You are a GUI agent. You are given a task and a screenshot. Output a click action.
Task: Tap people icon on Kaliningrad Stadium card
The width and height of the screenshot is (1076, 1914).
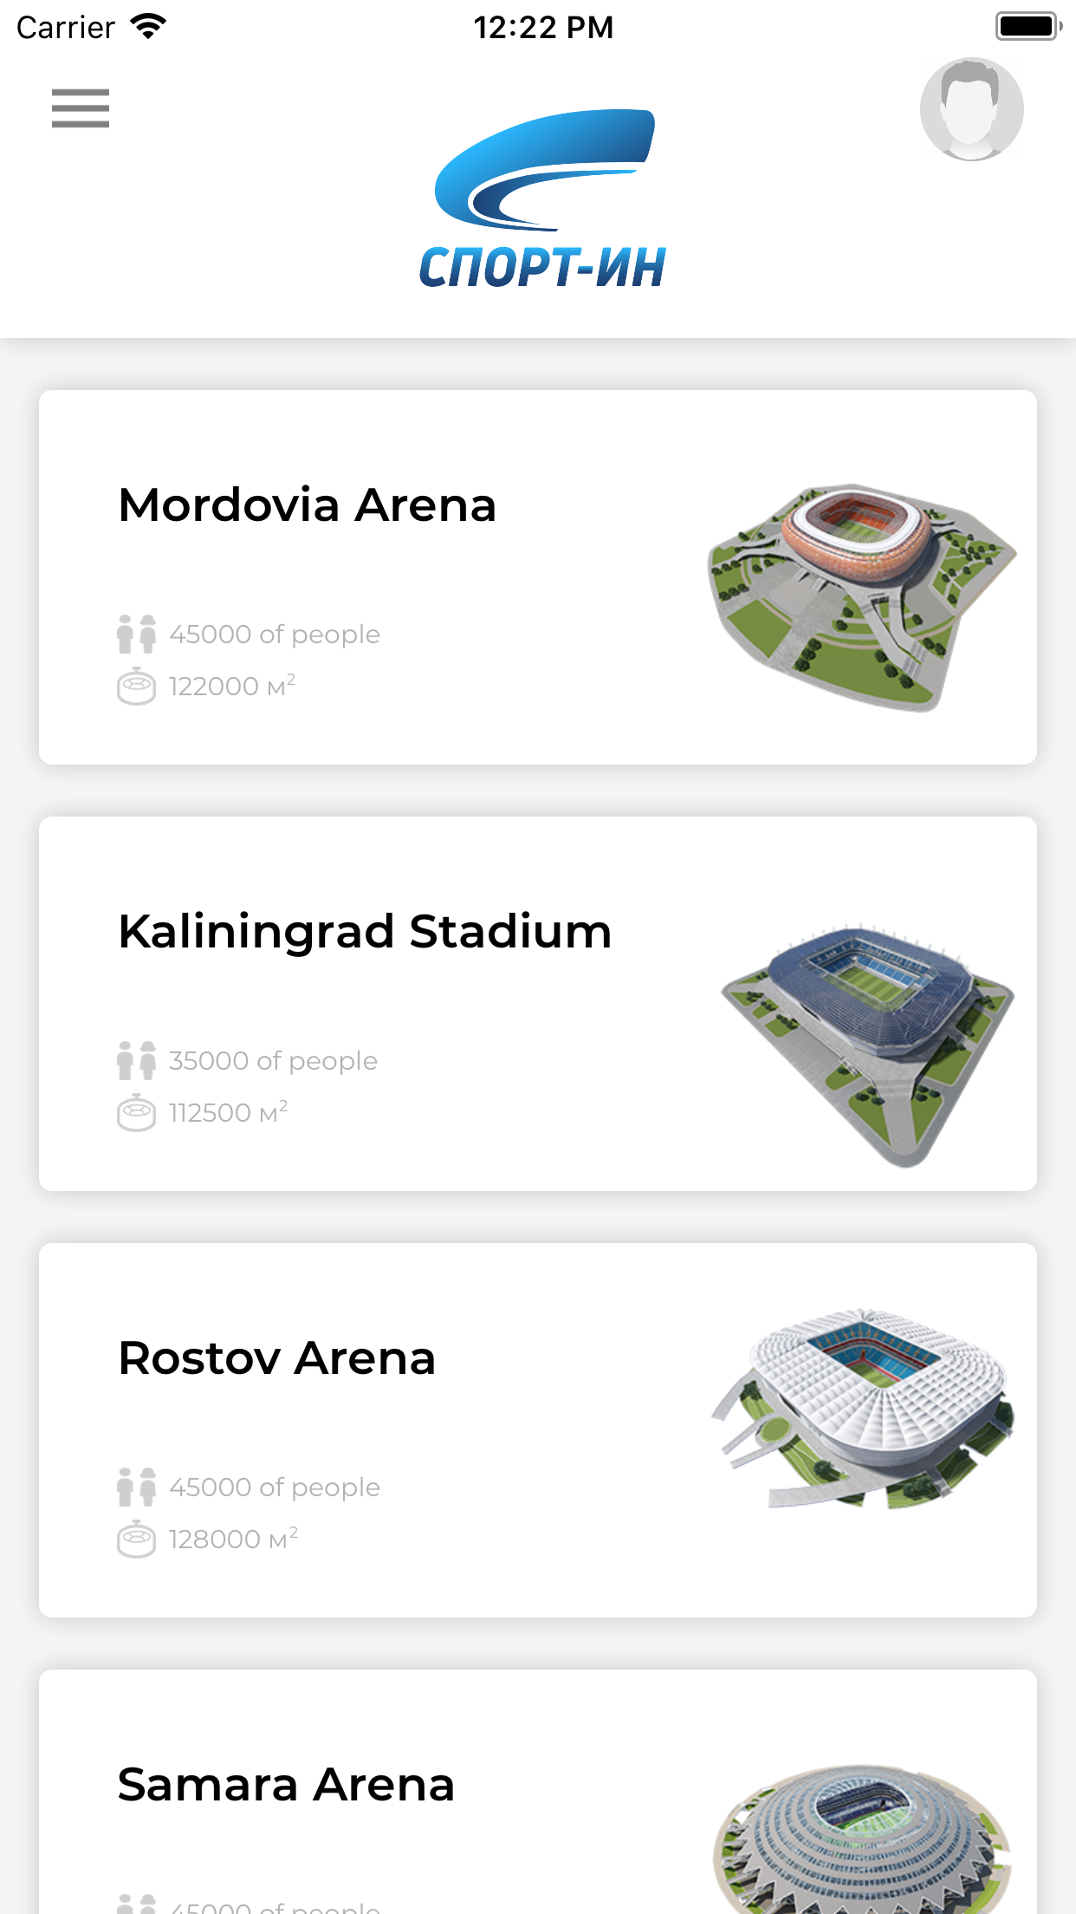tap(136, 1060)
